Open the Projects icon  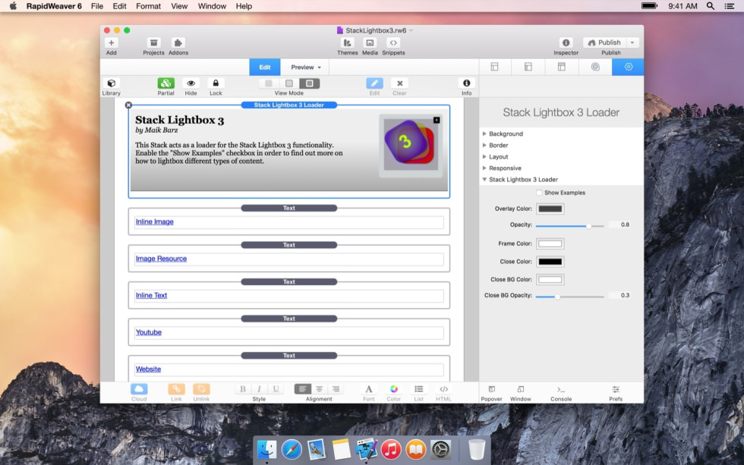tap(153, 43)
